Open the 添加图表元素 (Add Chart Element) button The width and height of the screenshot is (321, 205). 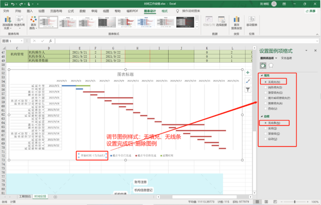pos(8,23)
